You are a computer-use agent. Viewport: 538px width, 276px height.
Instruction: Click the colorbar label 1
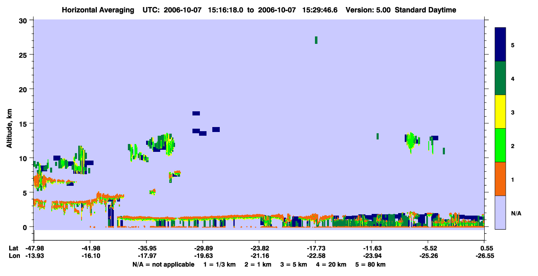point(513,179)
